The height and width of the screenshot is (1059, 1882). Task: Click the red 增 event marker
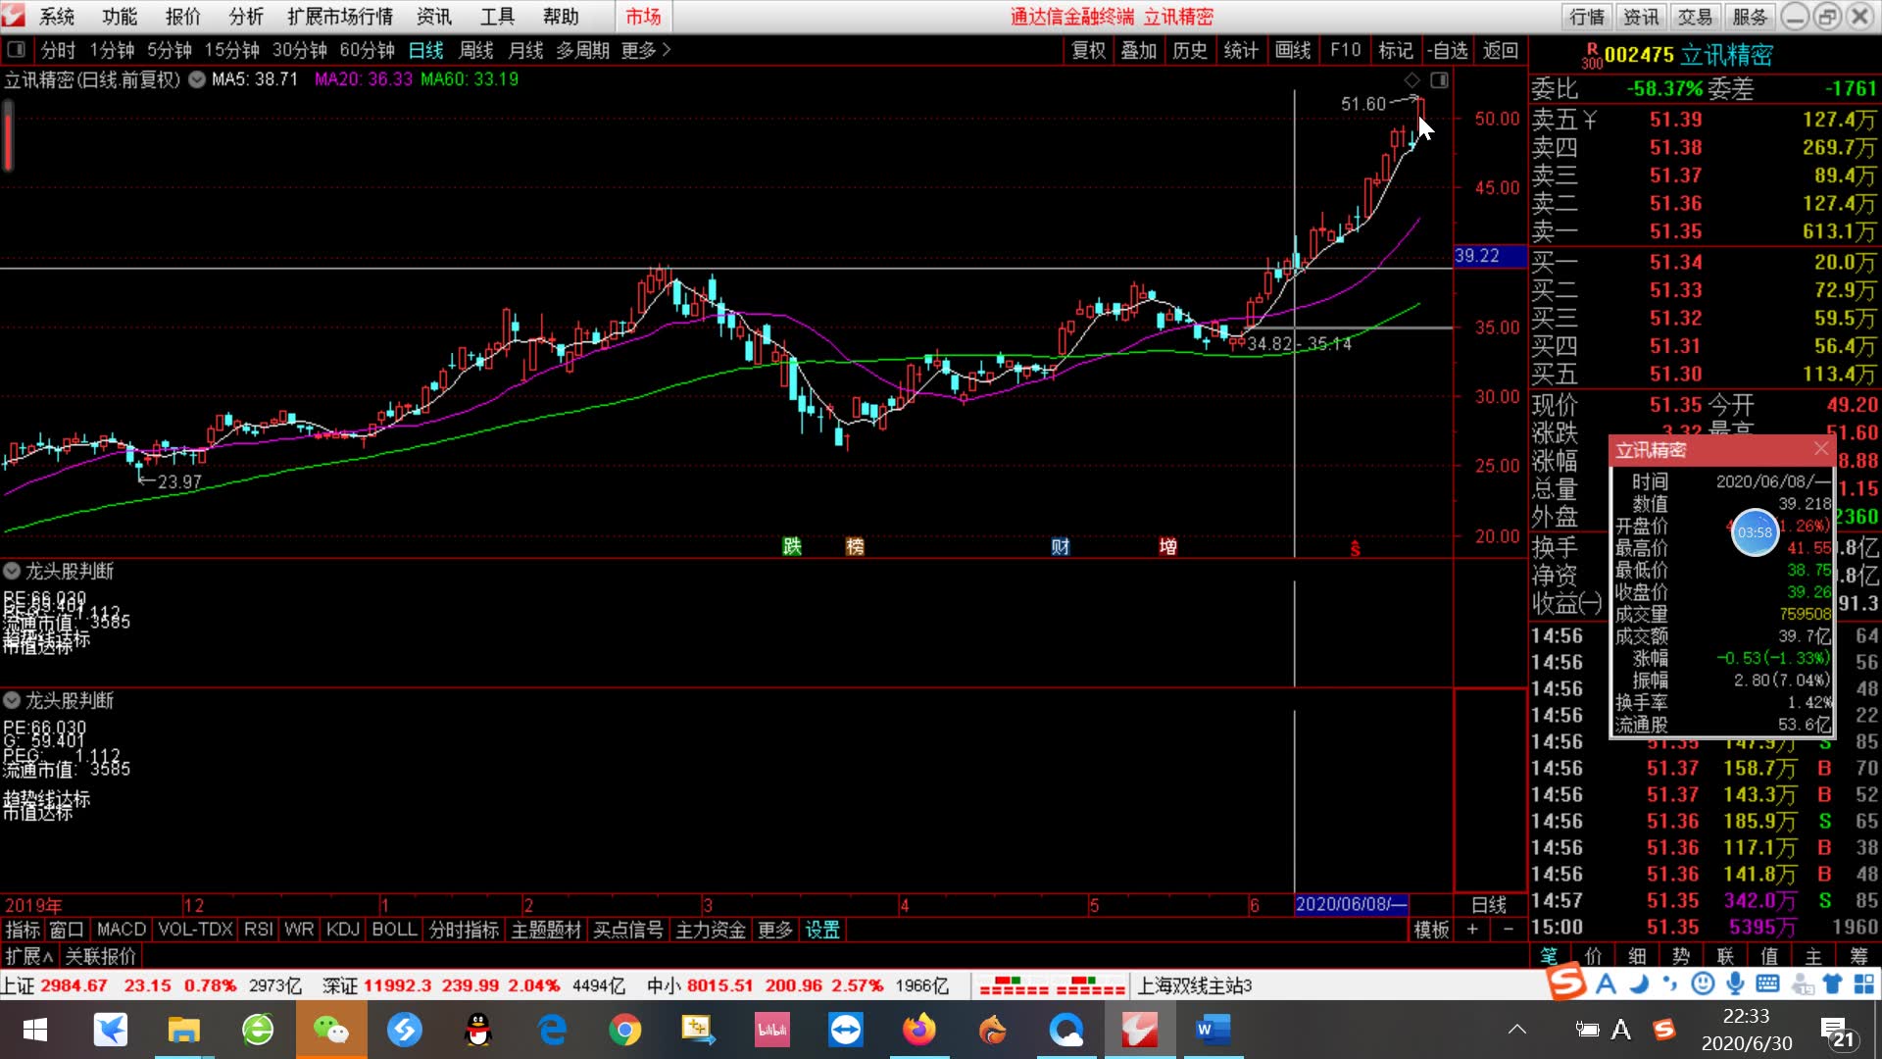point(1167,546)
